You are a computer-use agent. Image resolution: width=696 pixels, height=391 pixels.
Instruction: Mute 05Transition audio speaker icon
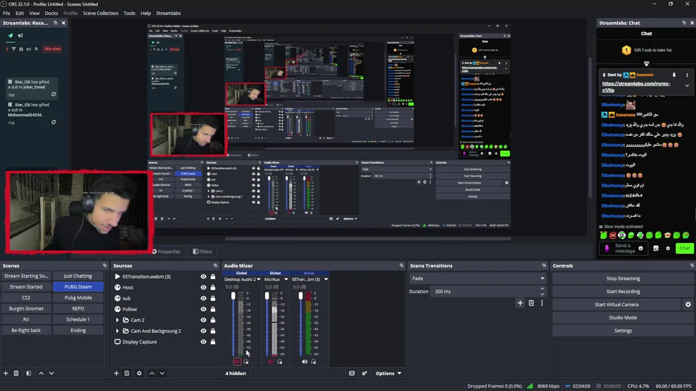pyautogui.click(x=304, y=362)
